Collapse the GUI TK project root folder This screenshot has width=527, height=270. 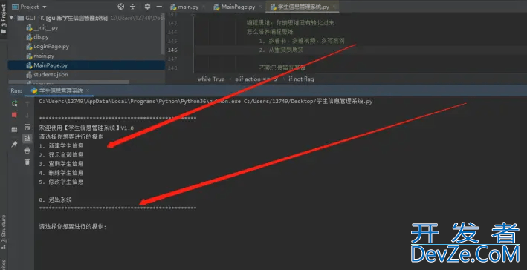pyautogui.click(x=12, y=18)
